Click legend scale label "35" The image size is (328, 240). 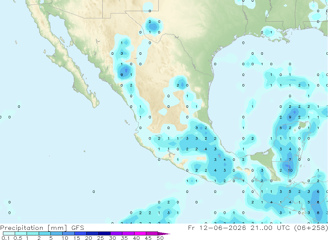tap(124, 238)
